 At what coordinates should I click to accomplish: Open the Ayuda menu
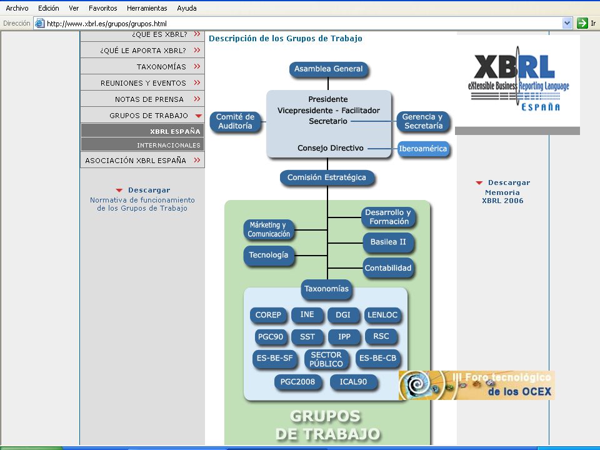click(x=187, y=8)
